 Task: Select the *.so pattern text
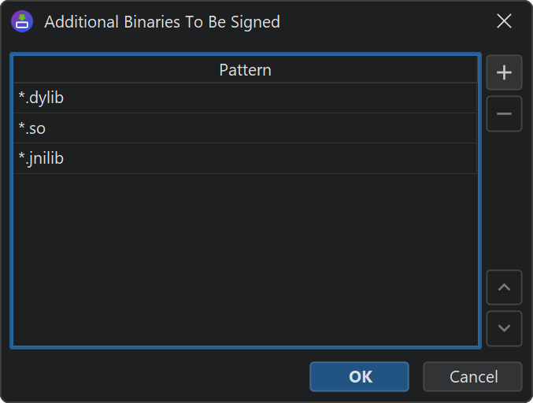32,128
